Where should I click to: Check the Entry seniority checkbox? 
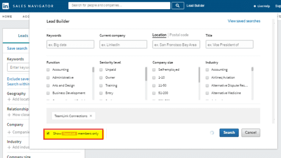click(101, 93)
